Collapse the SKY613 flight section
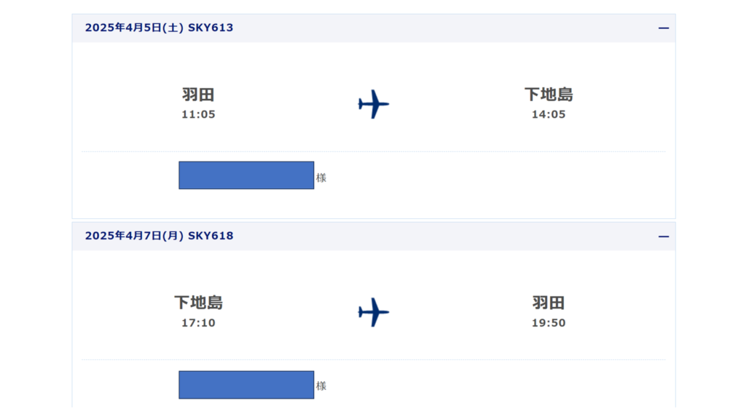 (663, 28)
